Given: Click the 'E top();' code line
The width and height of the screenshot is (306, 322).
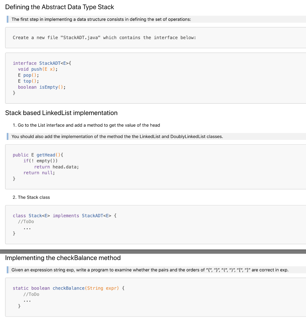Looking at the screenshot, I should (28, 81).
